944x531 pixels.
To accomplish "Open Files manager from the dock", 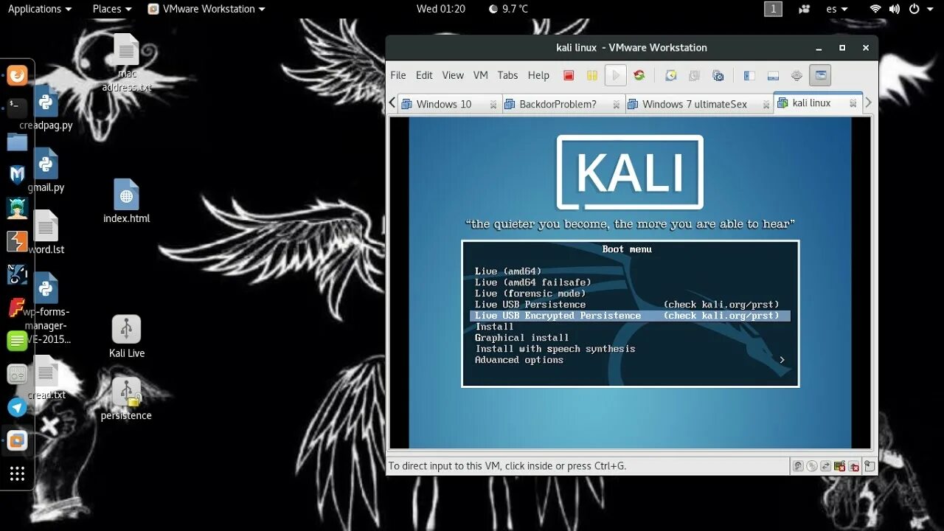I will point(17,142).
